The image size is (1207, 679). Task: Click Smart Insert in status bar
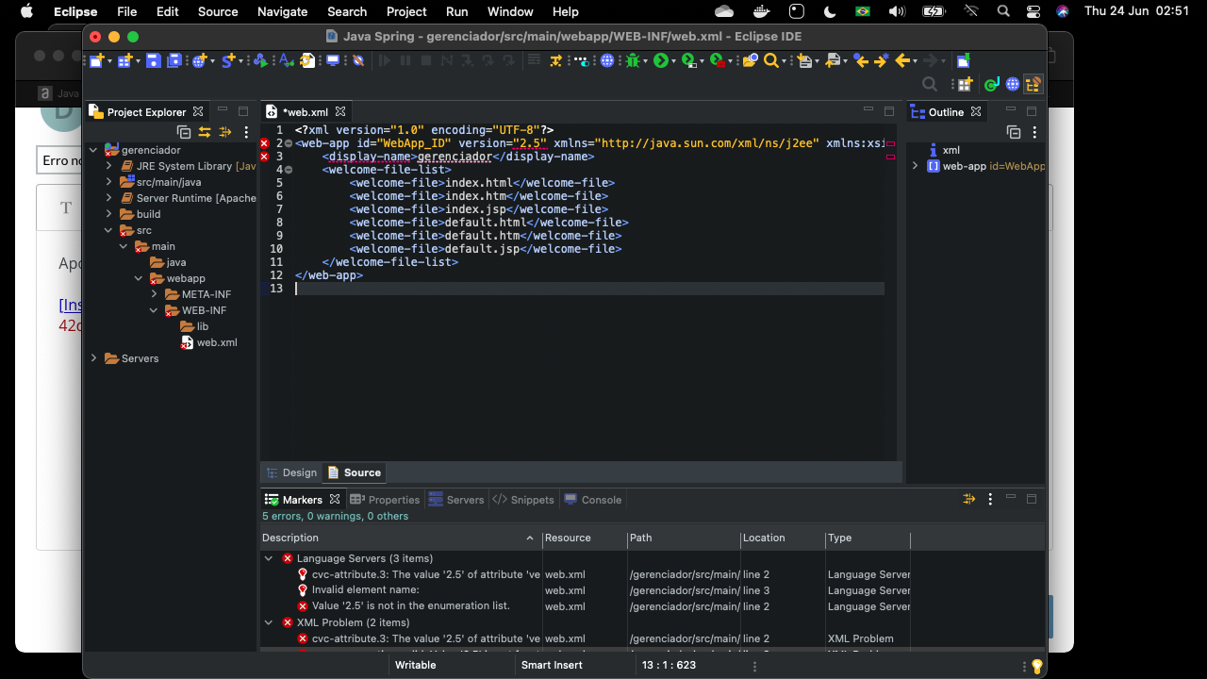tap(552, 665)
